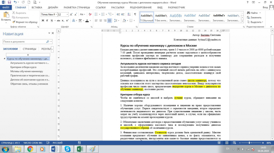Viewport: 274px width, 153px height.
Task: Toggle subscript formatting
Action: [63, 20]
